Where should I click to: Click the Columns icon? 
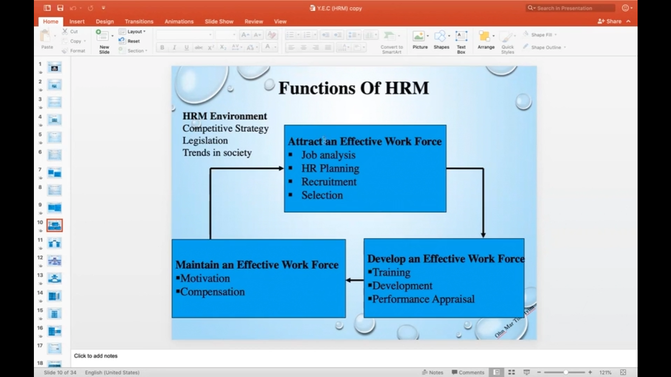click(370, 35)
